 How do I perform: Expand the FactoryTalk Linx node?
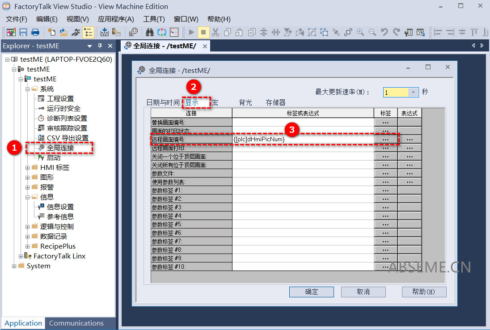pyautogui.click(x=21, y=256)
